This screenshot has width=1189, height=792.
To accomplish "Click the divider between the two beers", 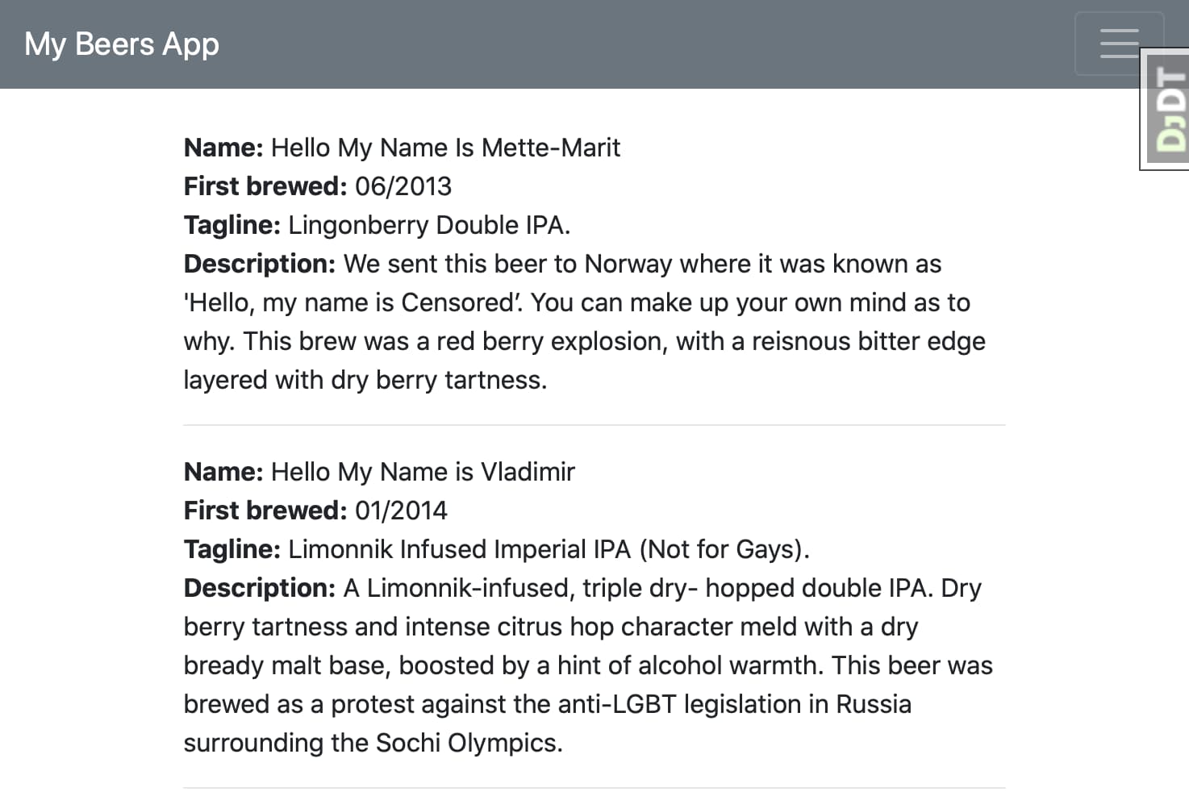I will (x=594, y=423).
